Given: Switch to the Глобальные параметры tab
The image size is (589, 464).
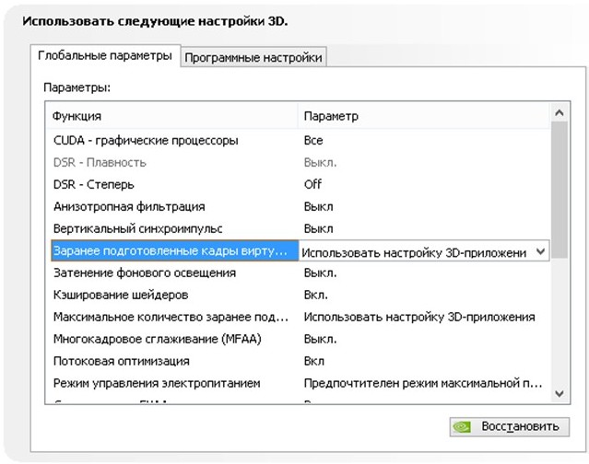Looking at the screenshot, I should coord(105,56).
